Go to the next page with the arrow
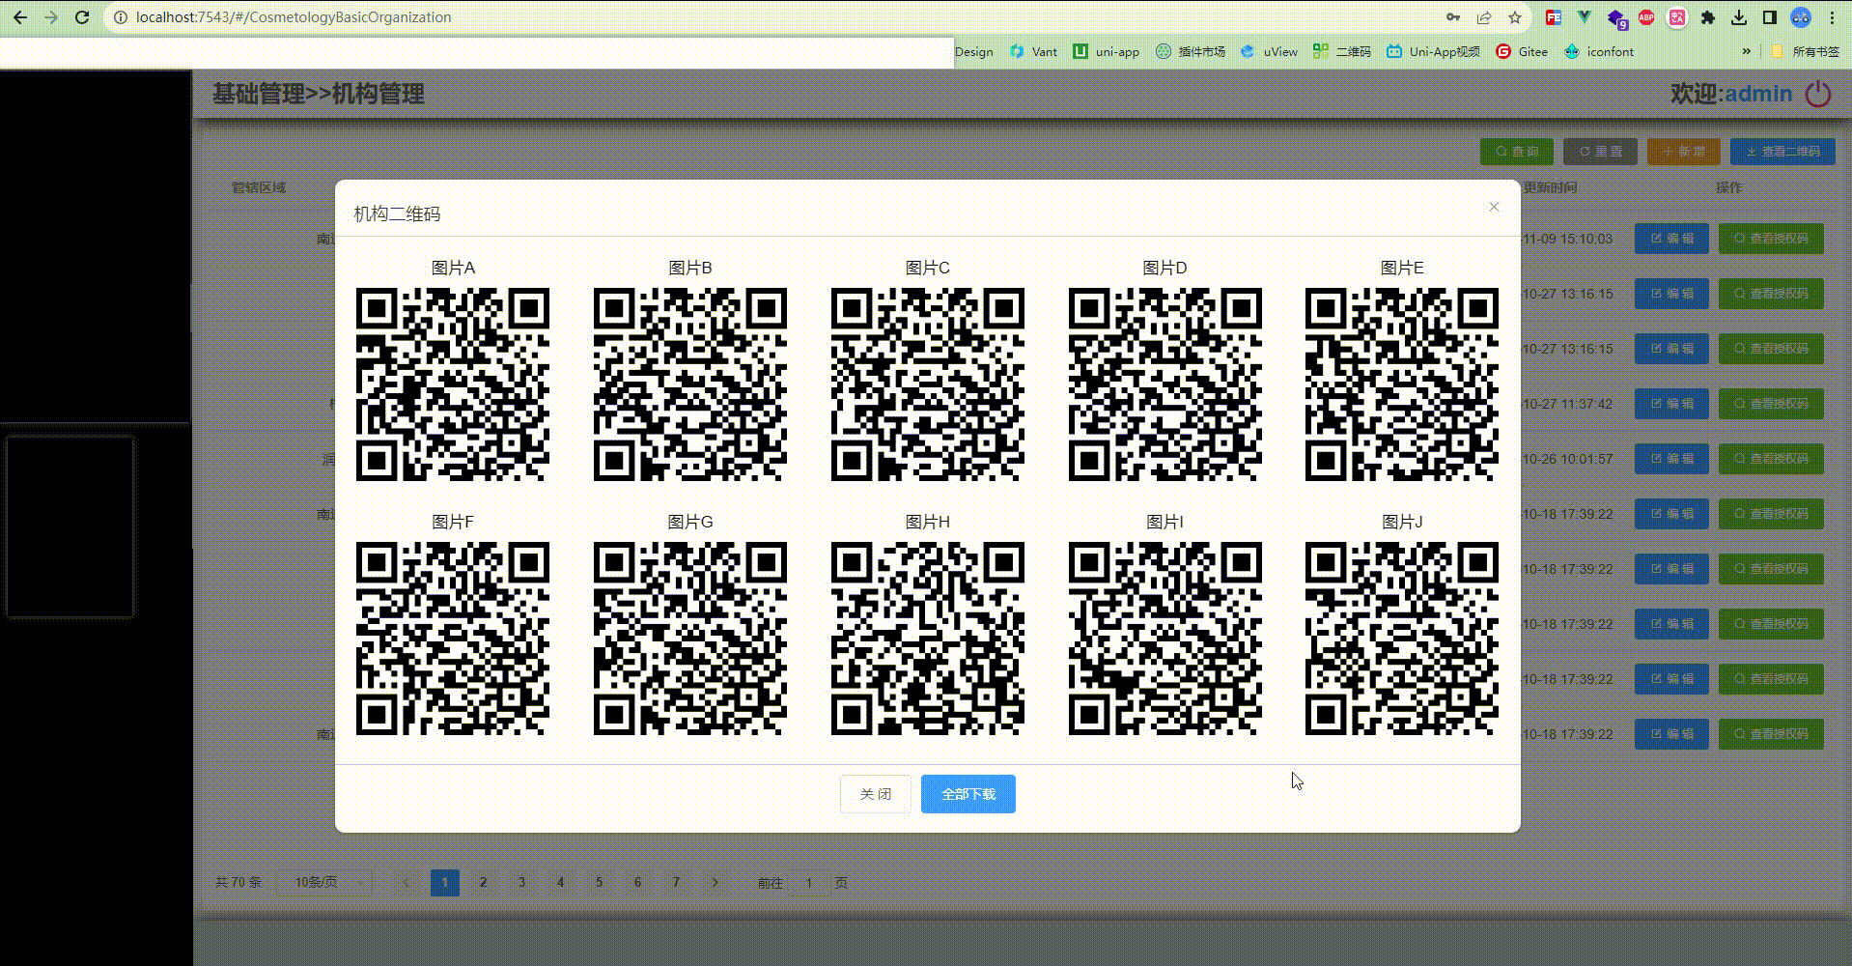This screenshot has height=966, width=1852. (x=715, y=882)
